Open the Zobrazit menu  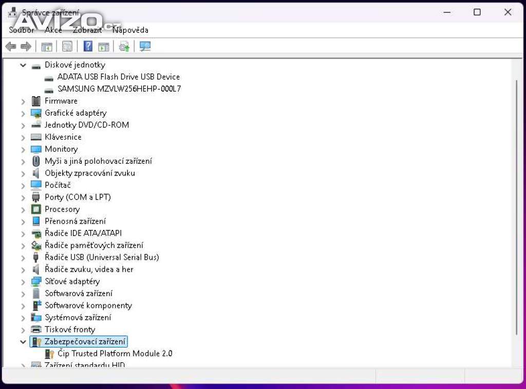(87, 30)
